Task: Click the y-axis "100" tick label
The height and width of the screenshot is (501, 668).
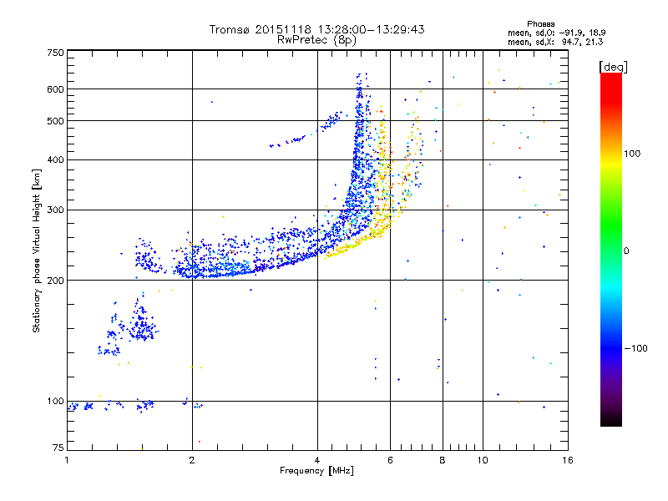Action: coord(55,402)
